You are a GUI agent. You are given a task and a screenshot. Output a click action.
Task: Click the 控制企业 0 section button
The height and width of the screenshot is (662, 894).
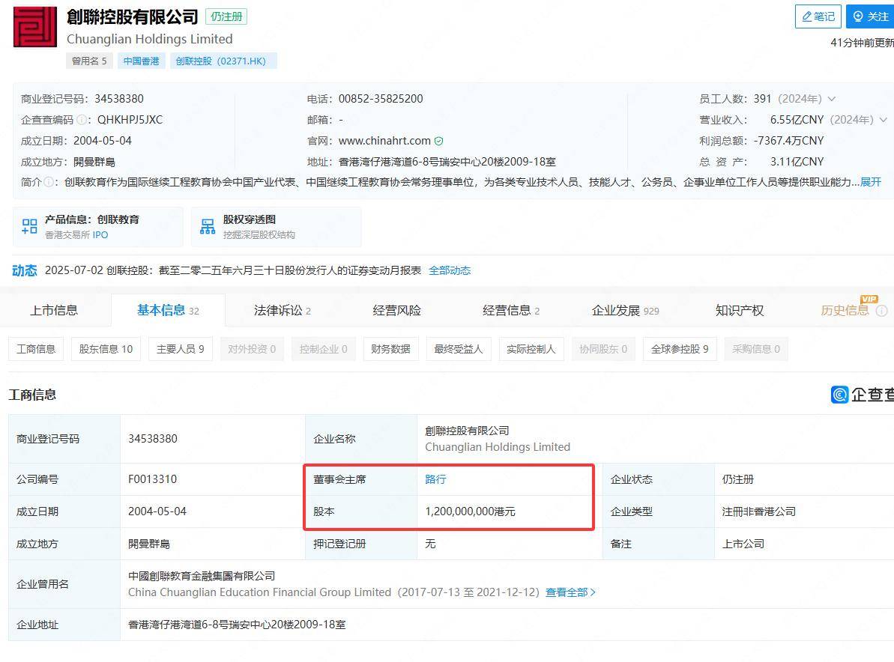[323, 349]
